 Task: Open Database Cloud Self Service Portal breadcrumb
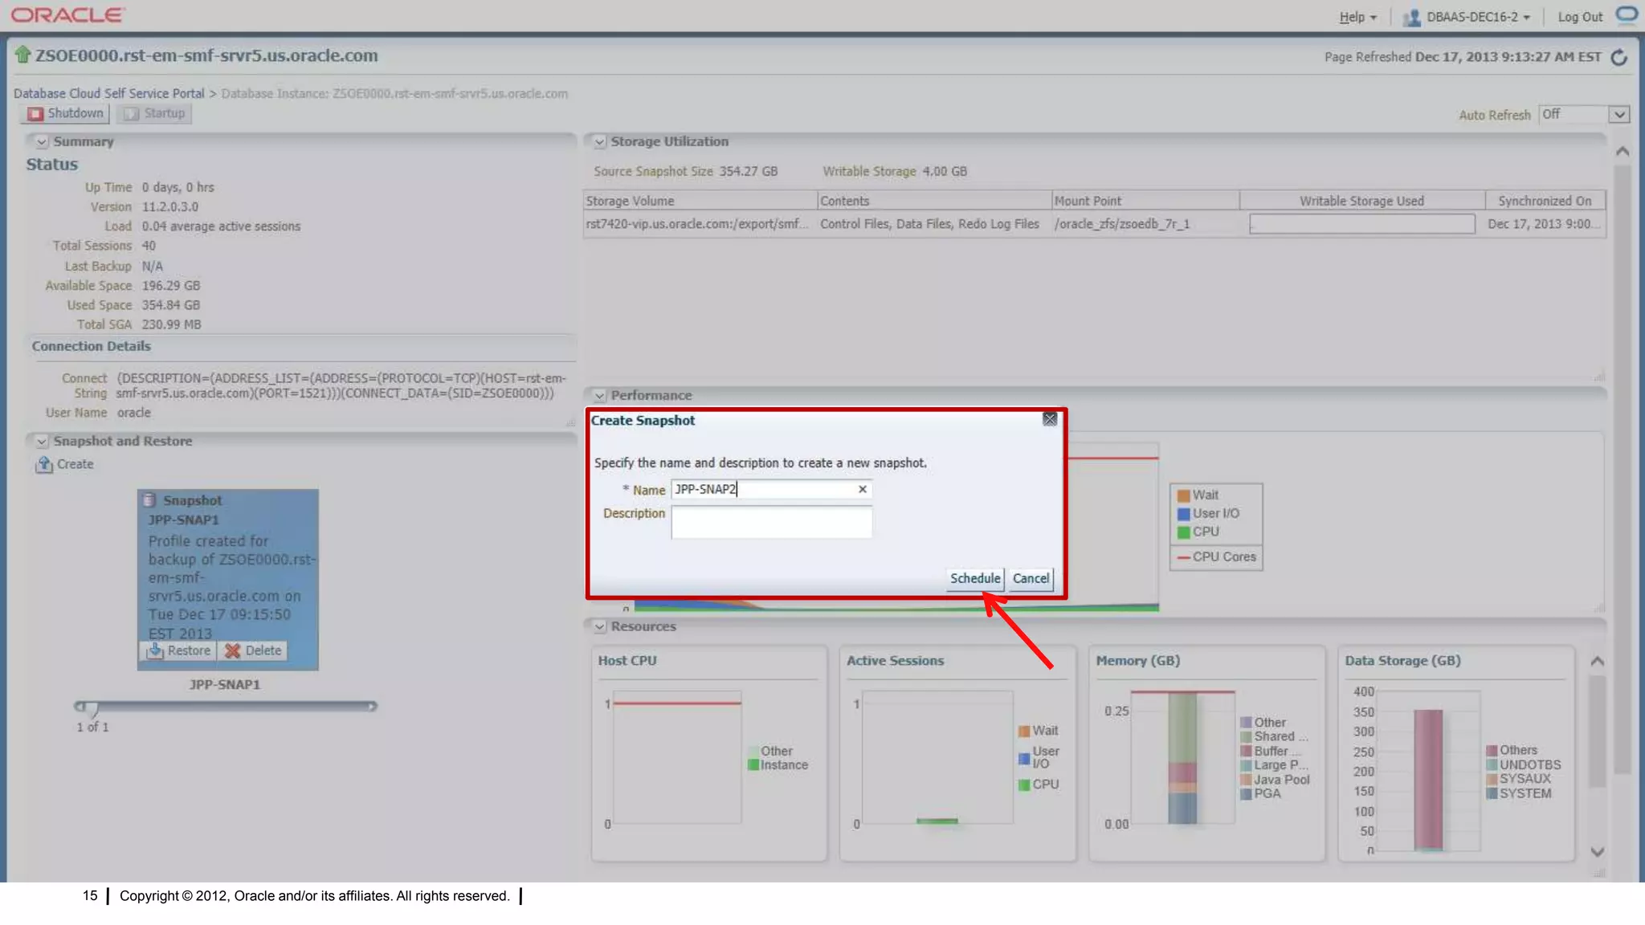tap(109, 93)
